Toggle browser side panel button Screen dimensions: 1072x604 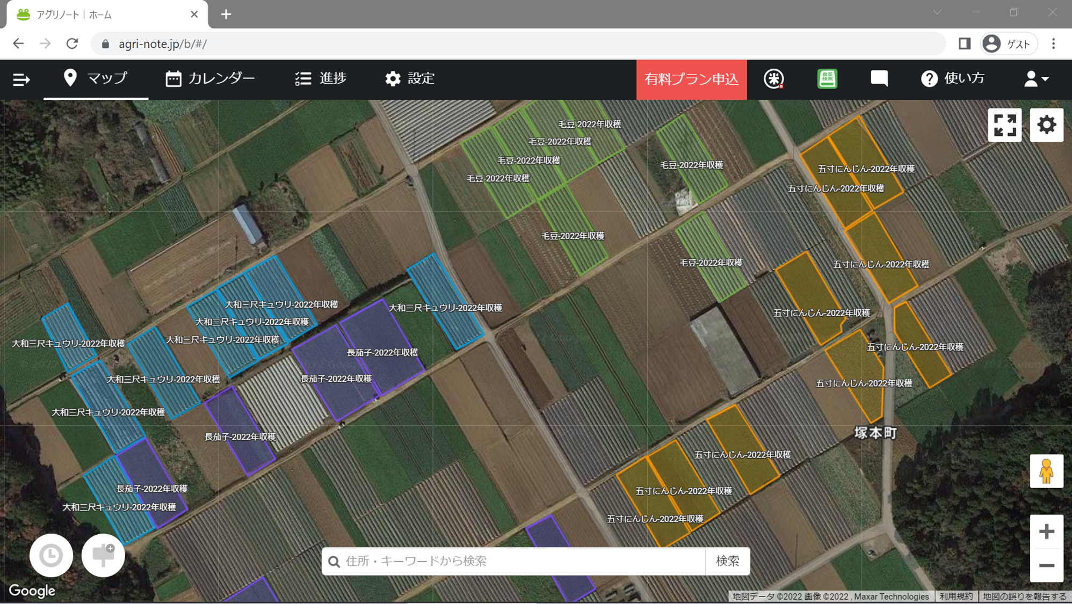[965, 44]
